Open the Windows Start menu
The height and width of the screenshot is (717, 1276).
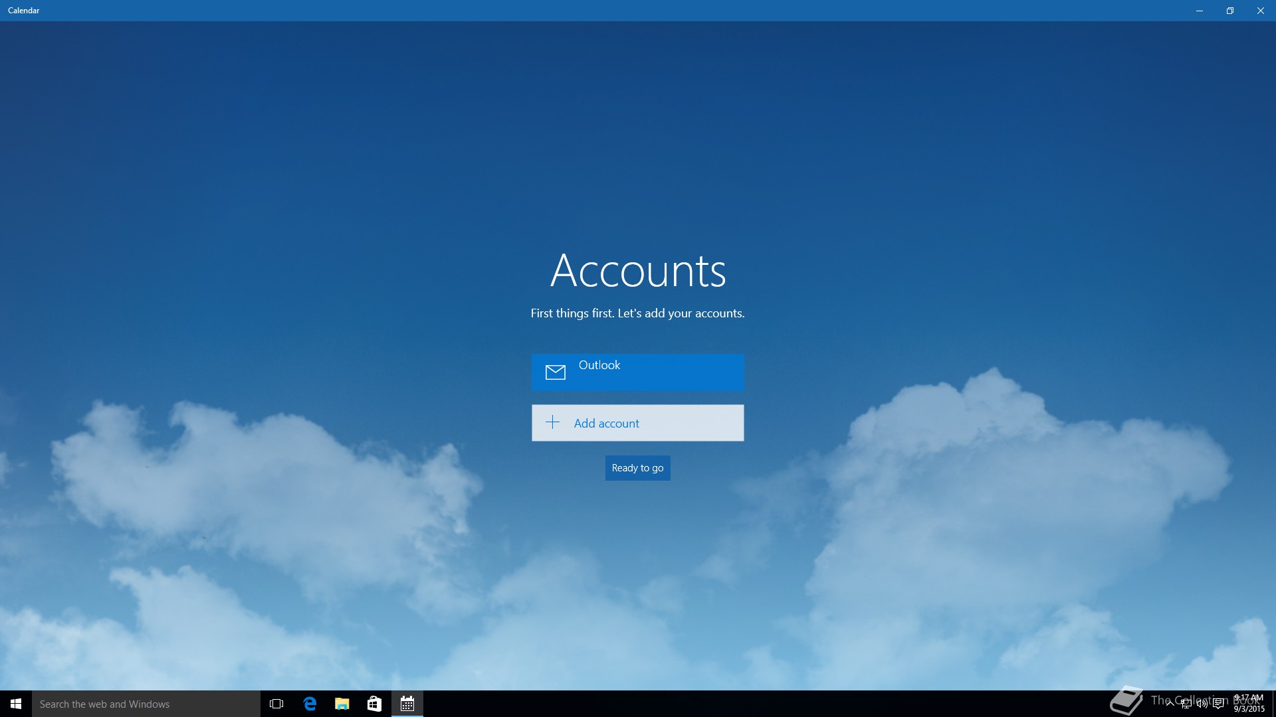click(x=16, y=704)
